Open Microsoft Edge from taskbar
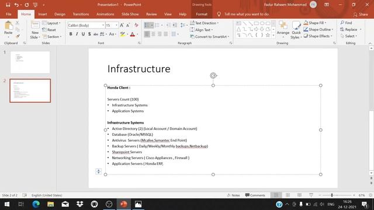The width and height of the screenshot is (374, 210). (x=36, y=204)
